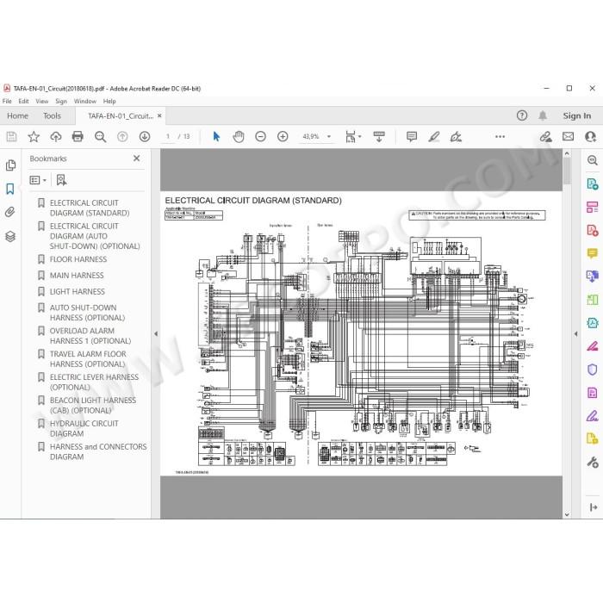Upload file to cloud icon
Viewport: 603px width, 603px height.
click(x=56, y=136)
